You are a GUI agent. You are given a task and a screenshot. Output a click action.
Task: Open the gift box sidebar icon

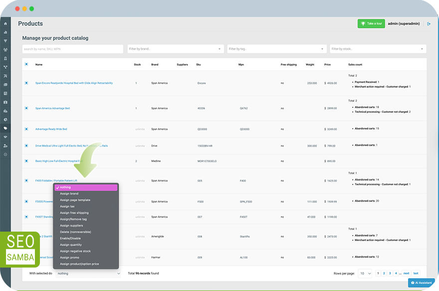click(5, 102)
